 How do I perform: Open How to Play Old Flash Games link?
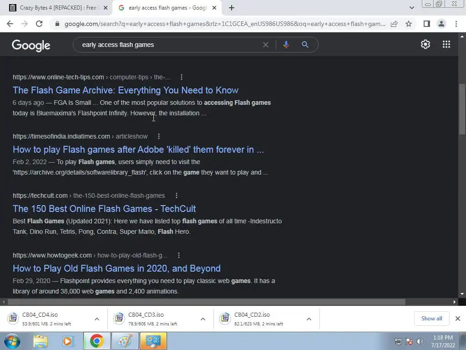pyautogui.click(x=116, y=268)
